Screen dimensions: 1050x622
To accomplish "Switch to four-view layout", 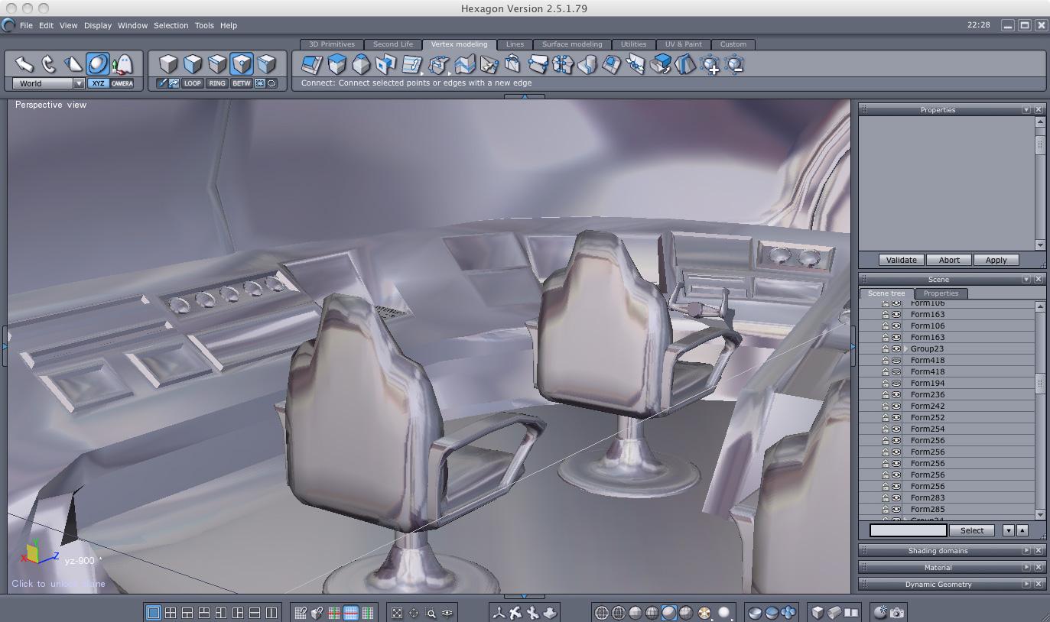I will point(171,612).
